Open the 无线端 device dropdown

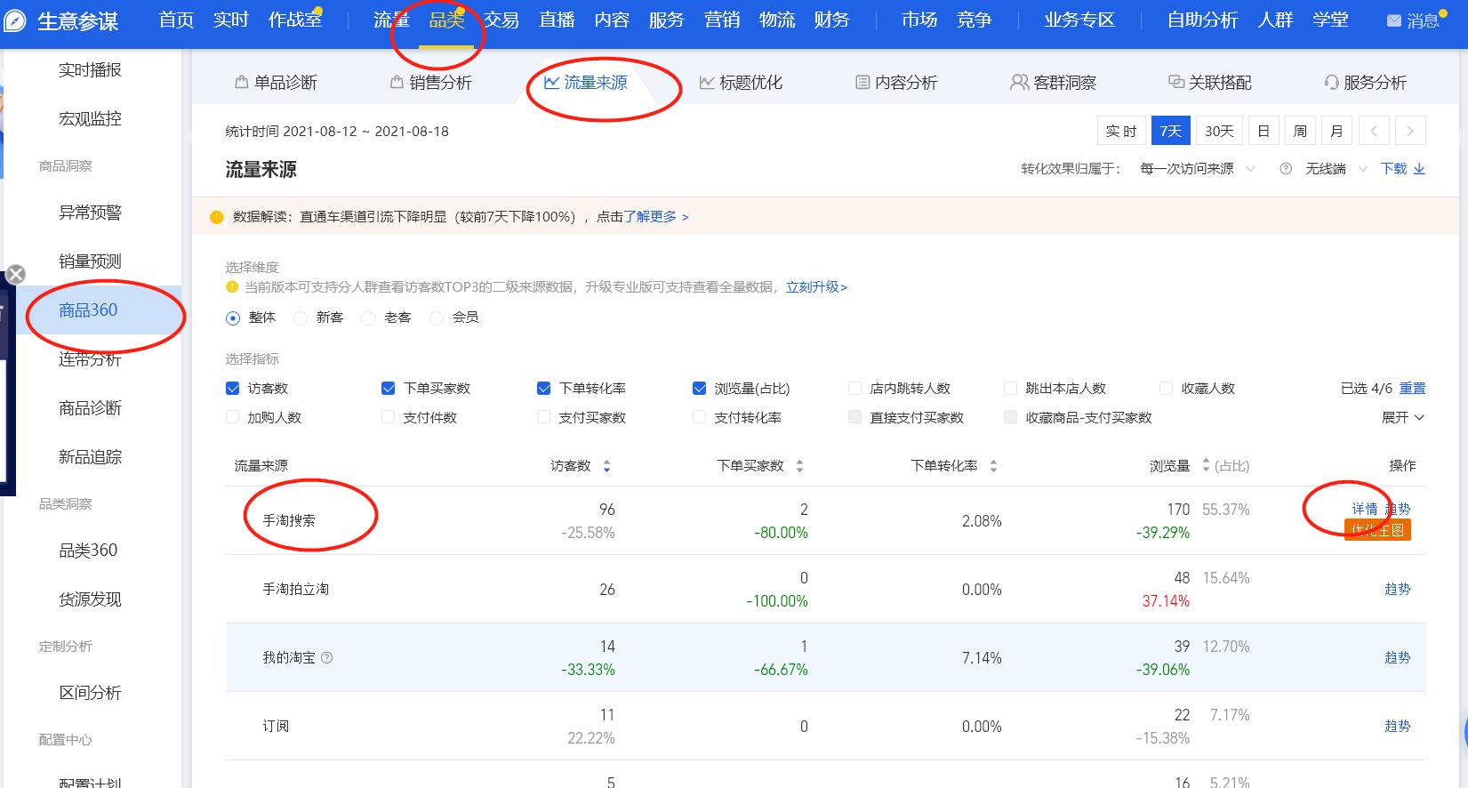coord(1336,169)
